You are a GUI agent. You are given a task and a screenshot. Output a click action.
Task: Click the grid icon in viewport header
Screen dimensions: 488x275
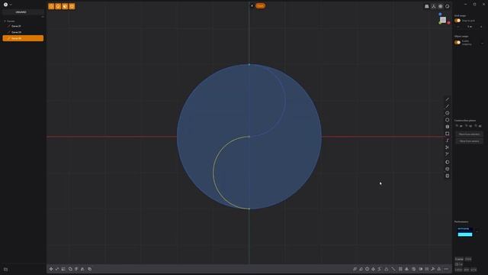coord(427,6)
